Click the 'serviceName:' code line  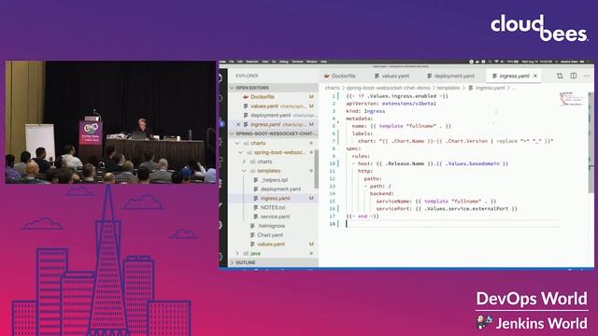436,202
